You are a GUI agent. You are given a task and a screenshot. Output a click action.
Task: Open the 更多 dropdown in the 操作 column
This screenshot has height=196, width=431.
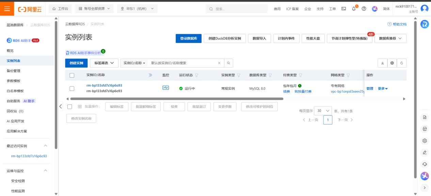tap(383, 89)
